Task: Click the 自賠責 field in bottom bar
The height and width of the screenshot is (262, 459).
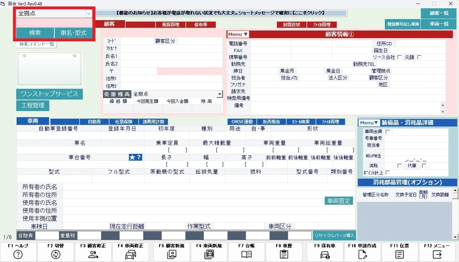Action: click(x=47, y=236)
